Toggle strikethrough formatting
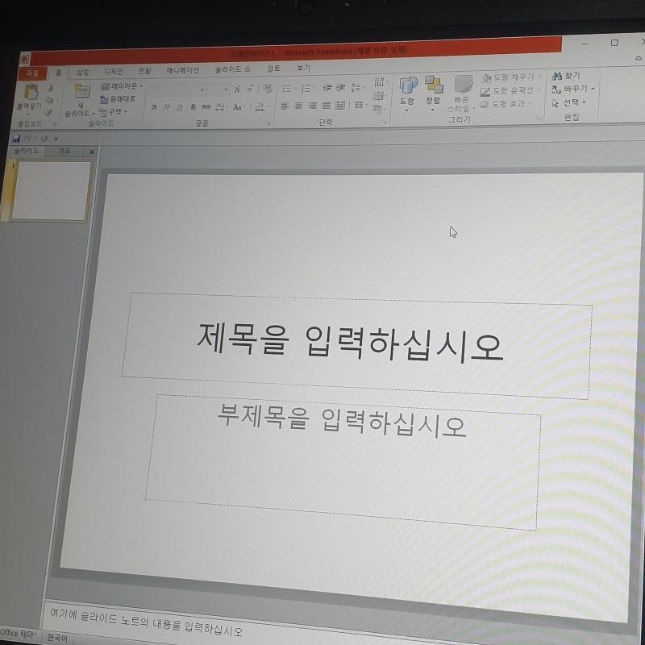645x645 pixels. pyautogui.click(x=206, y=107)
